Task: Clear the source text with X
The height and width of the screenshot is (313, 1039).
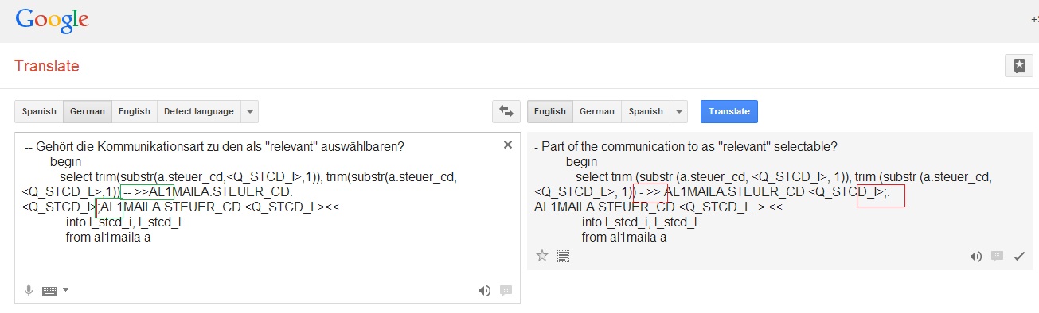Action: click(x=508, y=145)
